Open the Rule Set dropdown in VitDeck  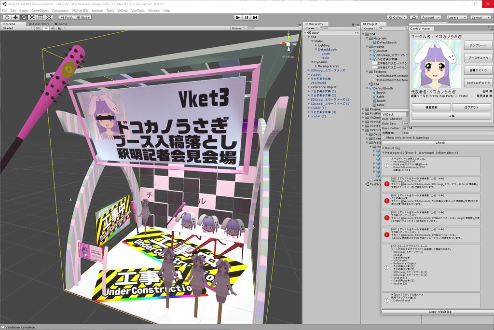click(x=405, y=123)
